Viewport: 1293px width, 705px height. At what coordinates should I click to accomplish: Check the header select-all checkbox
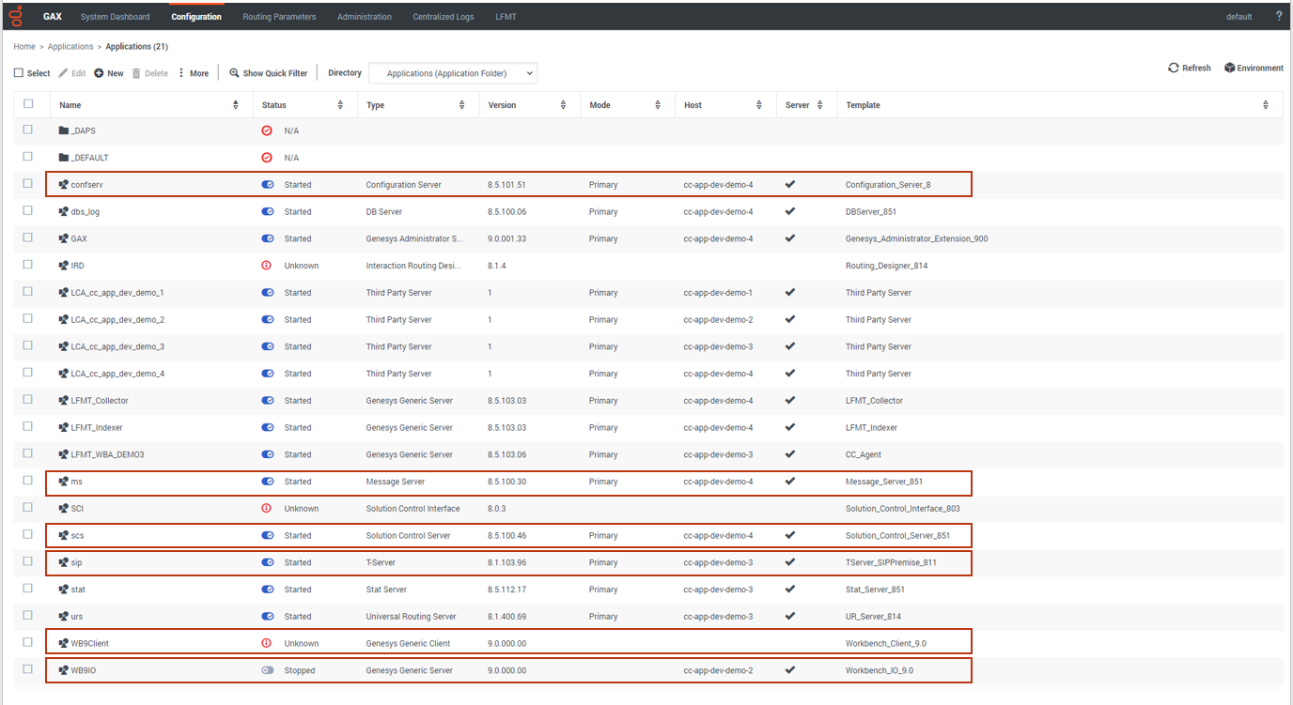coord(28,104)
